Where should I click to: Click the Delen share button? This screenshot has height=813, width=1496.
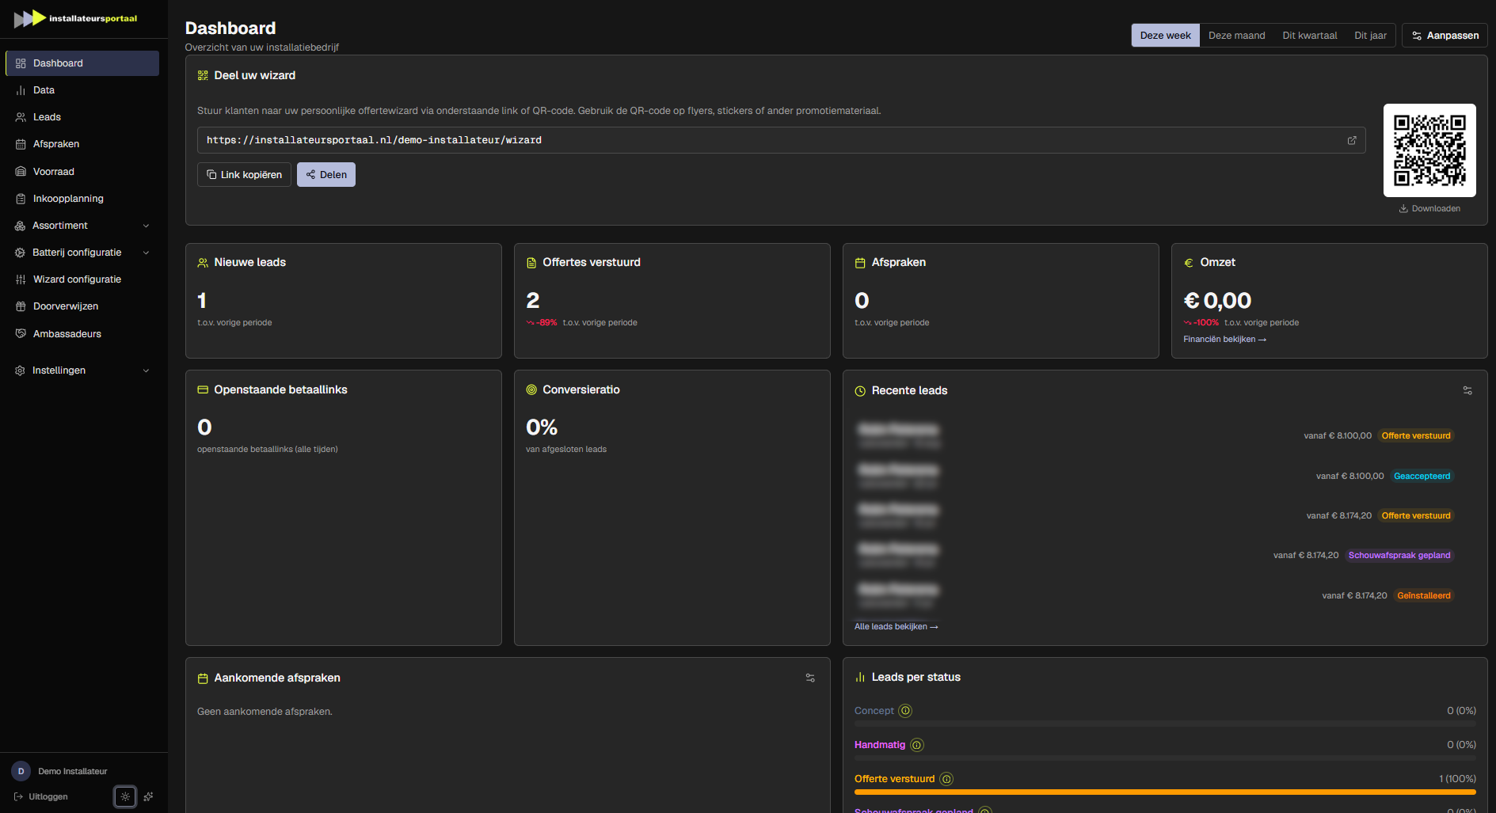[326, 175]
